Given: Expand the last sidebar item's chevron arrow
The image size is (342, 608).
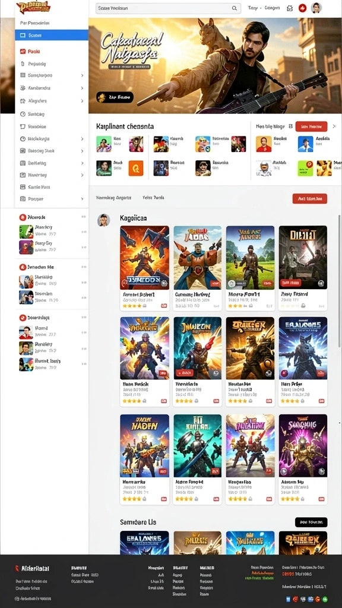Looking at the screenshot, I should coord(82,199).
